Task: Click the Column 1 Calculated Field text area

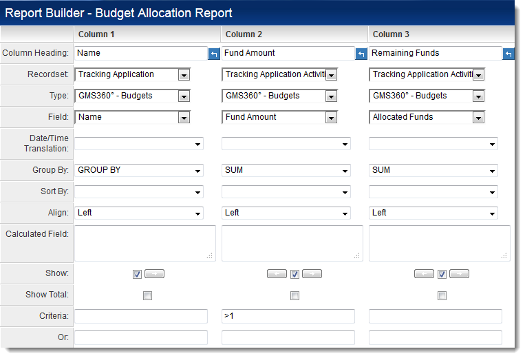Action: [144, 243]
